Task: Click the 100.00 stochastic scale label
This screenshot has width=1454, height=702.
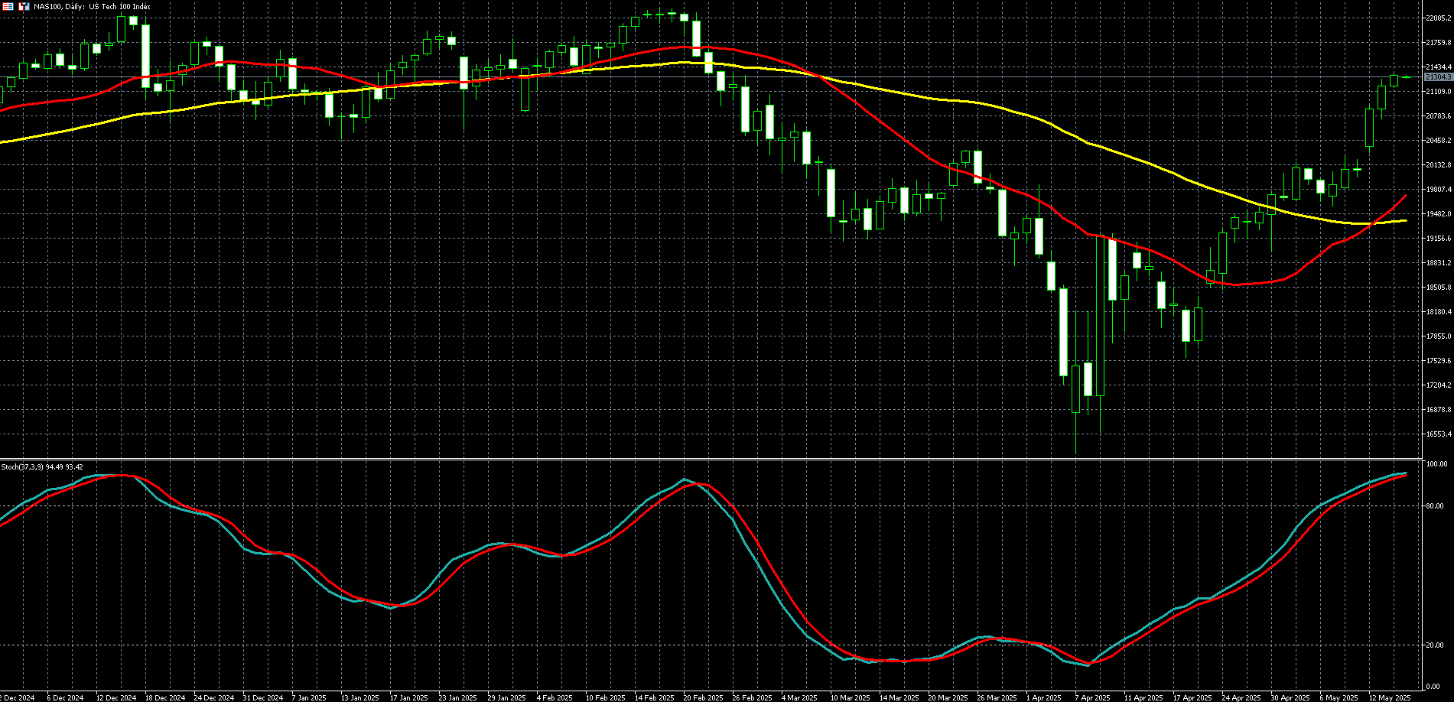Action: 1436,464
